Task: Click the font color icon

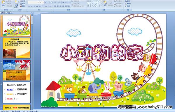Action: tap(50, 6)
